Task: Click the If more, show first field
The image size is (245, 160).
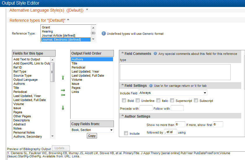Action: point(218,124)
